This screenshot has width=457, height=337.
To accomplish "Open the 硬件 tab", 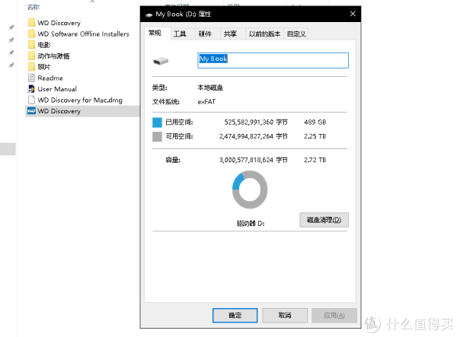I will tap(205, 33).
